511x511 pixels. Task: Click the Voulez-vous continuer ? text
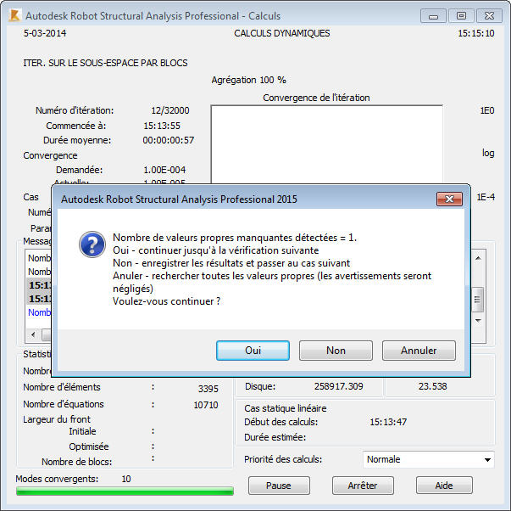167,301
